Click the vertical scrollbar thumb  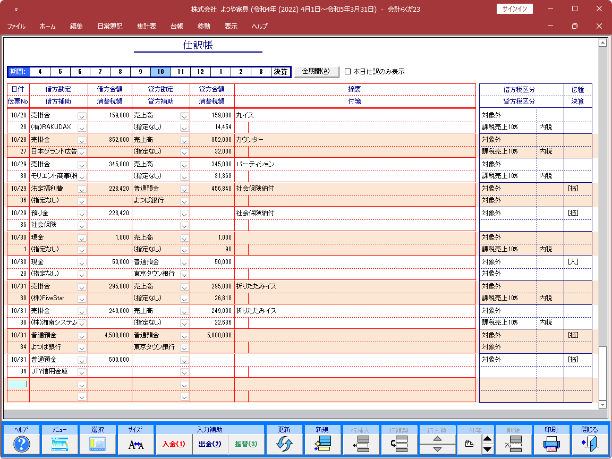602,373
